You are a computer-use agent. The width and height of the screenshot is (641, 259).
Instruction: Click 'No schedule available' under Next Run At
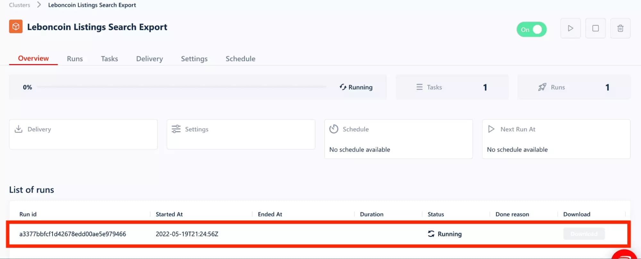pos(517,150)
